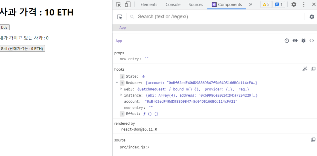Collapse the Reducer hook entry
The width and height of the screenshot is (317, 156).
[117, 82]
